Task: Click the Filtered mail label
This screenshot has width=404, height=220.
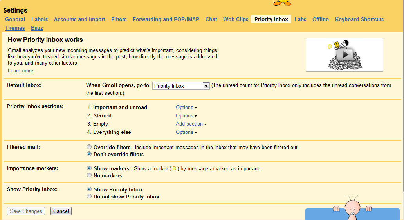Action: tap(23, 147)
